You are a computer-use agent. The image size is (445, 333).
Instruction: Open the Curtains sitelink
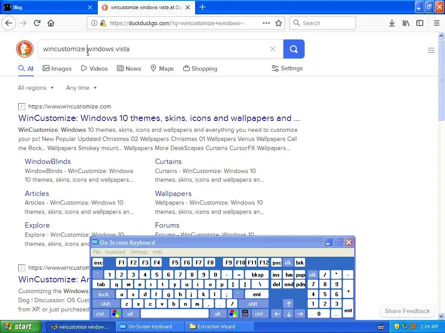click(x=168, y=161)
